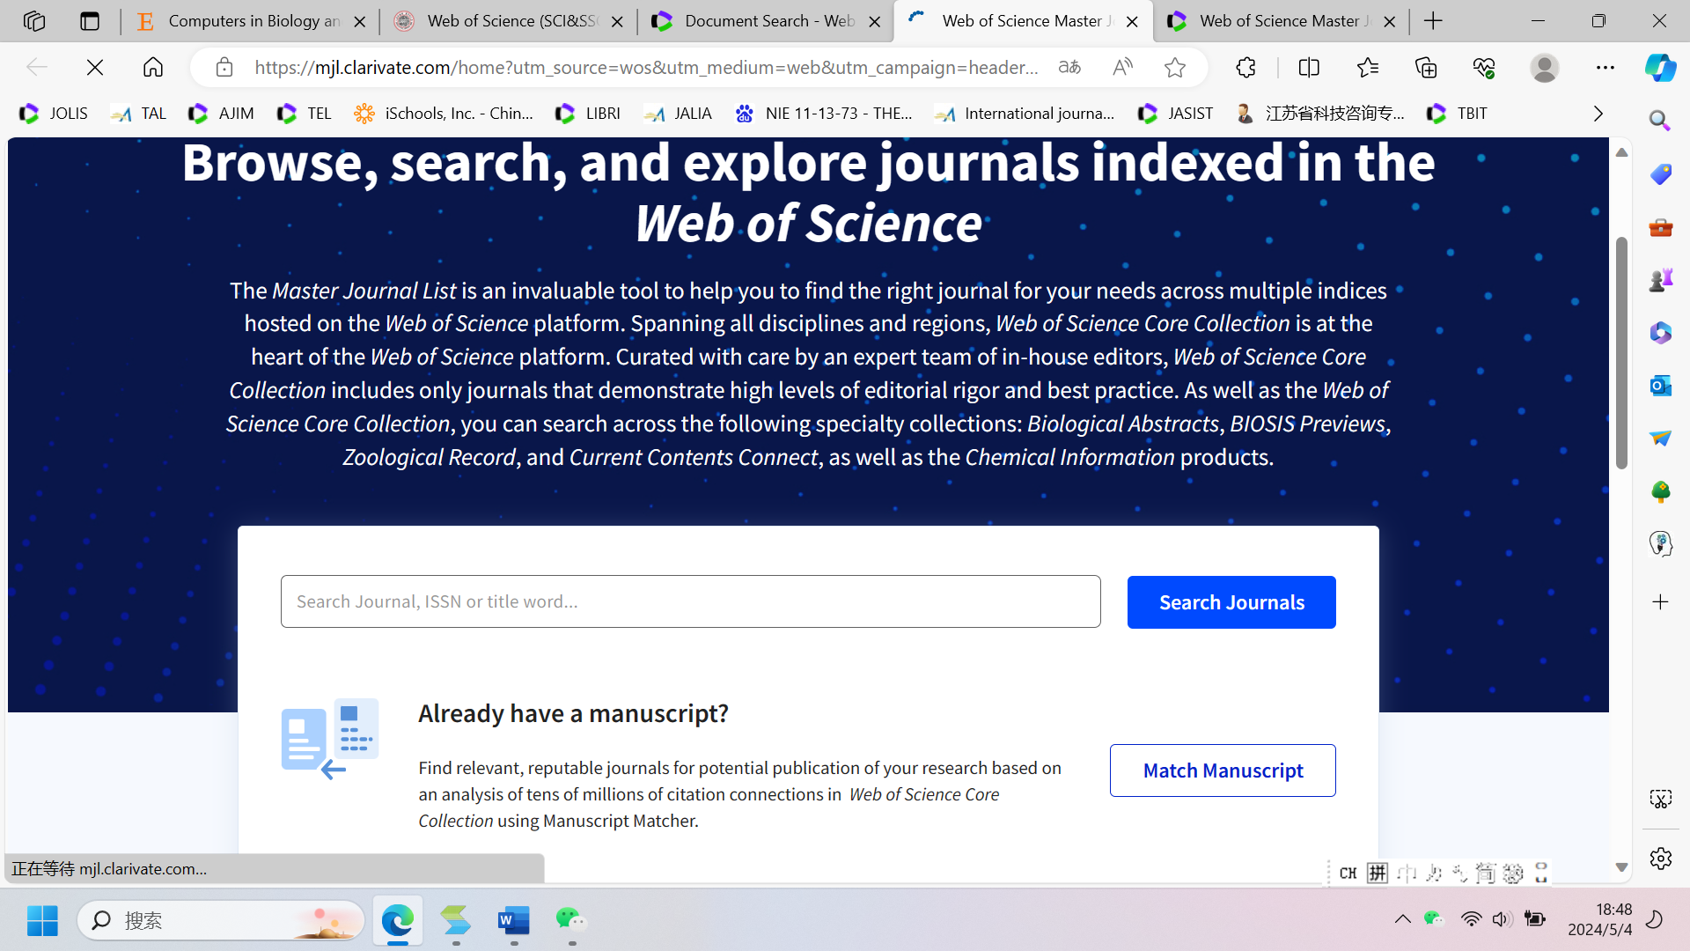Open the TBIT bookmark
The image size is (1690, 951).
(x=1458, y=114)
